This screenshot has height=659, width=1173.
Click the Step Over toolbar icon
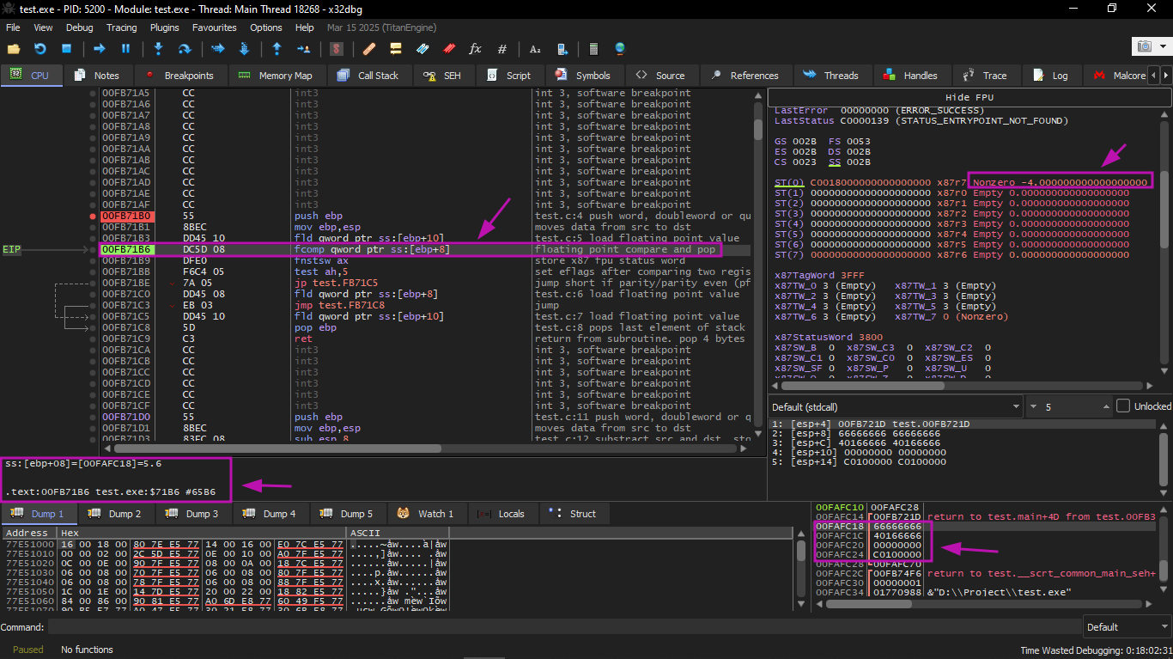coord(184,49)
